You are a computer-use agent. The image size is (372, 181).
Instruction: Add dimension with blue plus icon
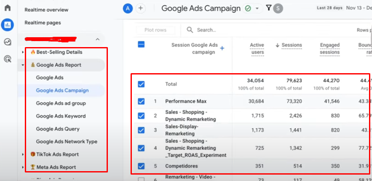point(222,48)
